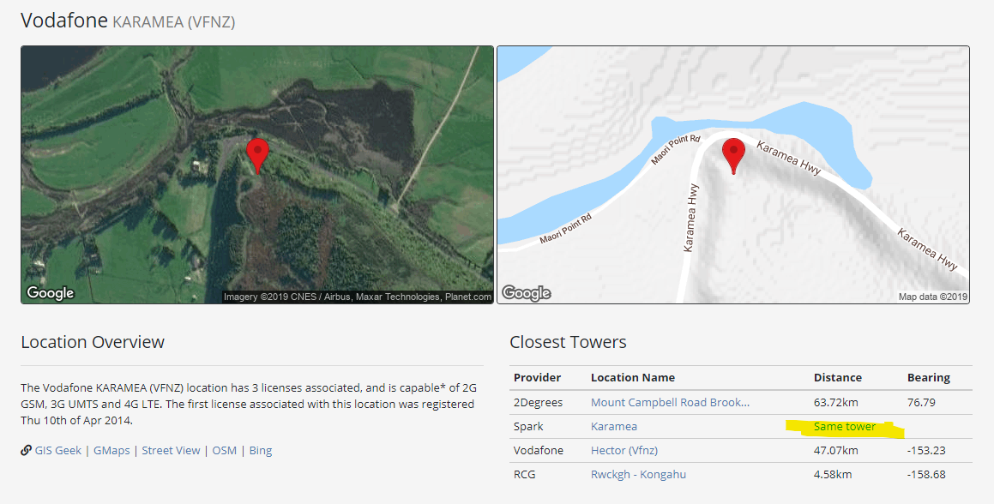This screenshot has width=994, height=504.
Task: Click the Vodafone KARAMEA (VFNZ) page title
Action: click(128, 21)
